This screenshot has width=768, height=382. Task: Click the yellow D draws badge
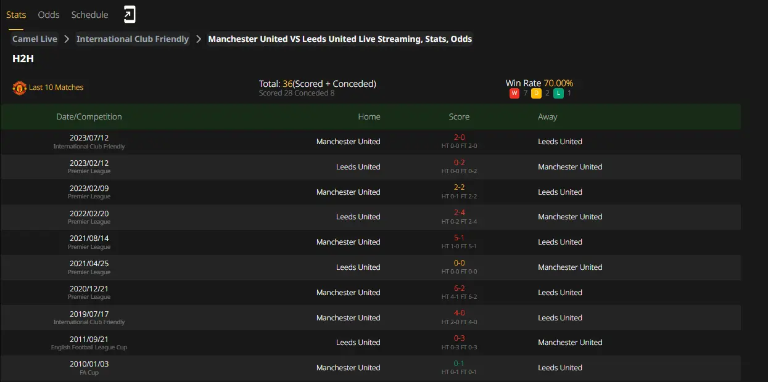[536, 93]
